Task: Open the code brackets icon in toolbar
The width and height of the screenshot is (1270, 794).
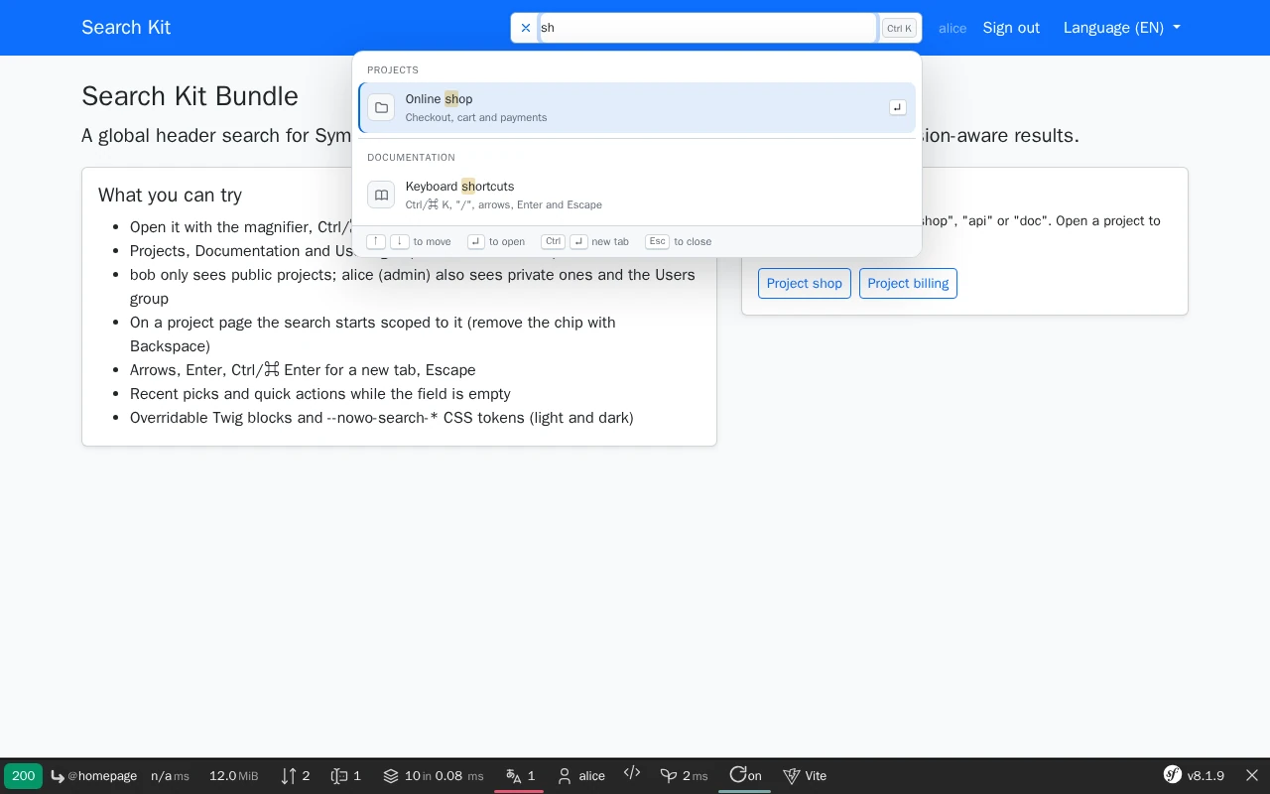Action: click(x=632, y=773)
